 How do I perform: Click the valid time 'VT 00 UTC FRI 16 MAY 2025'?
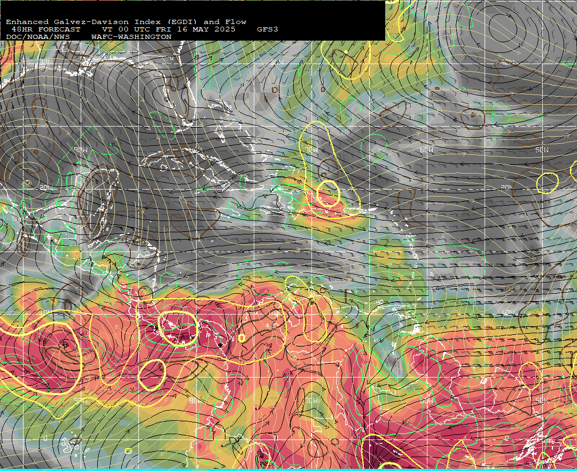coord(168,29)
